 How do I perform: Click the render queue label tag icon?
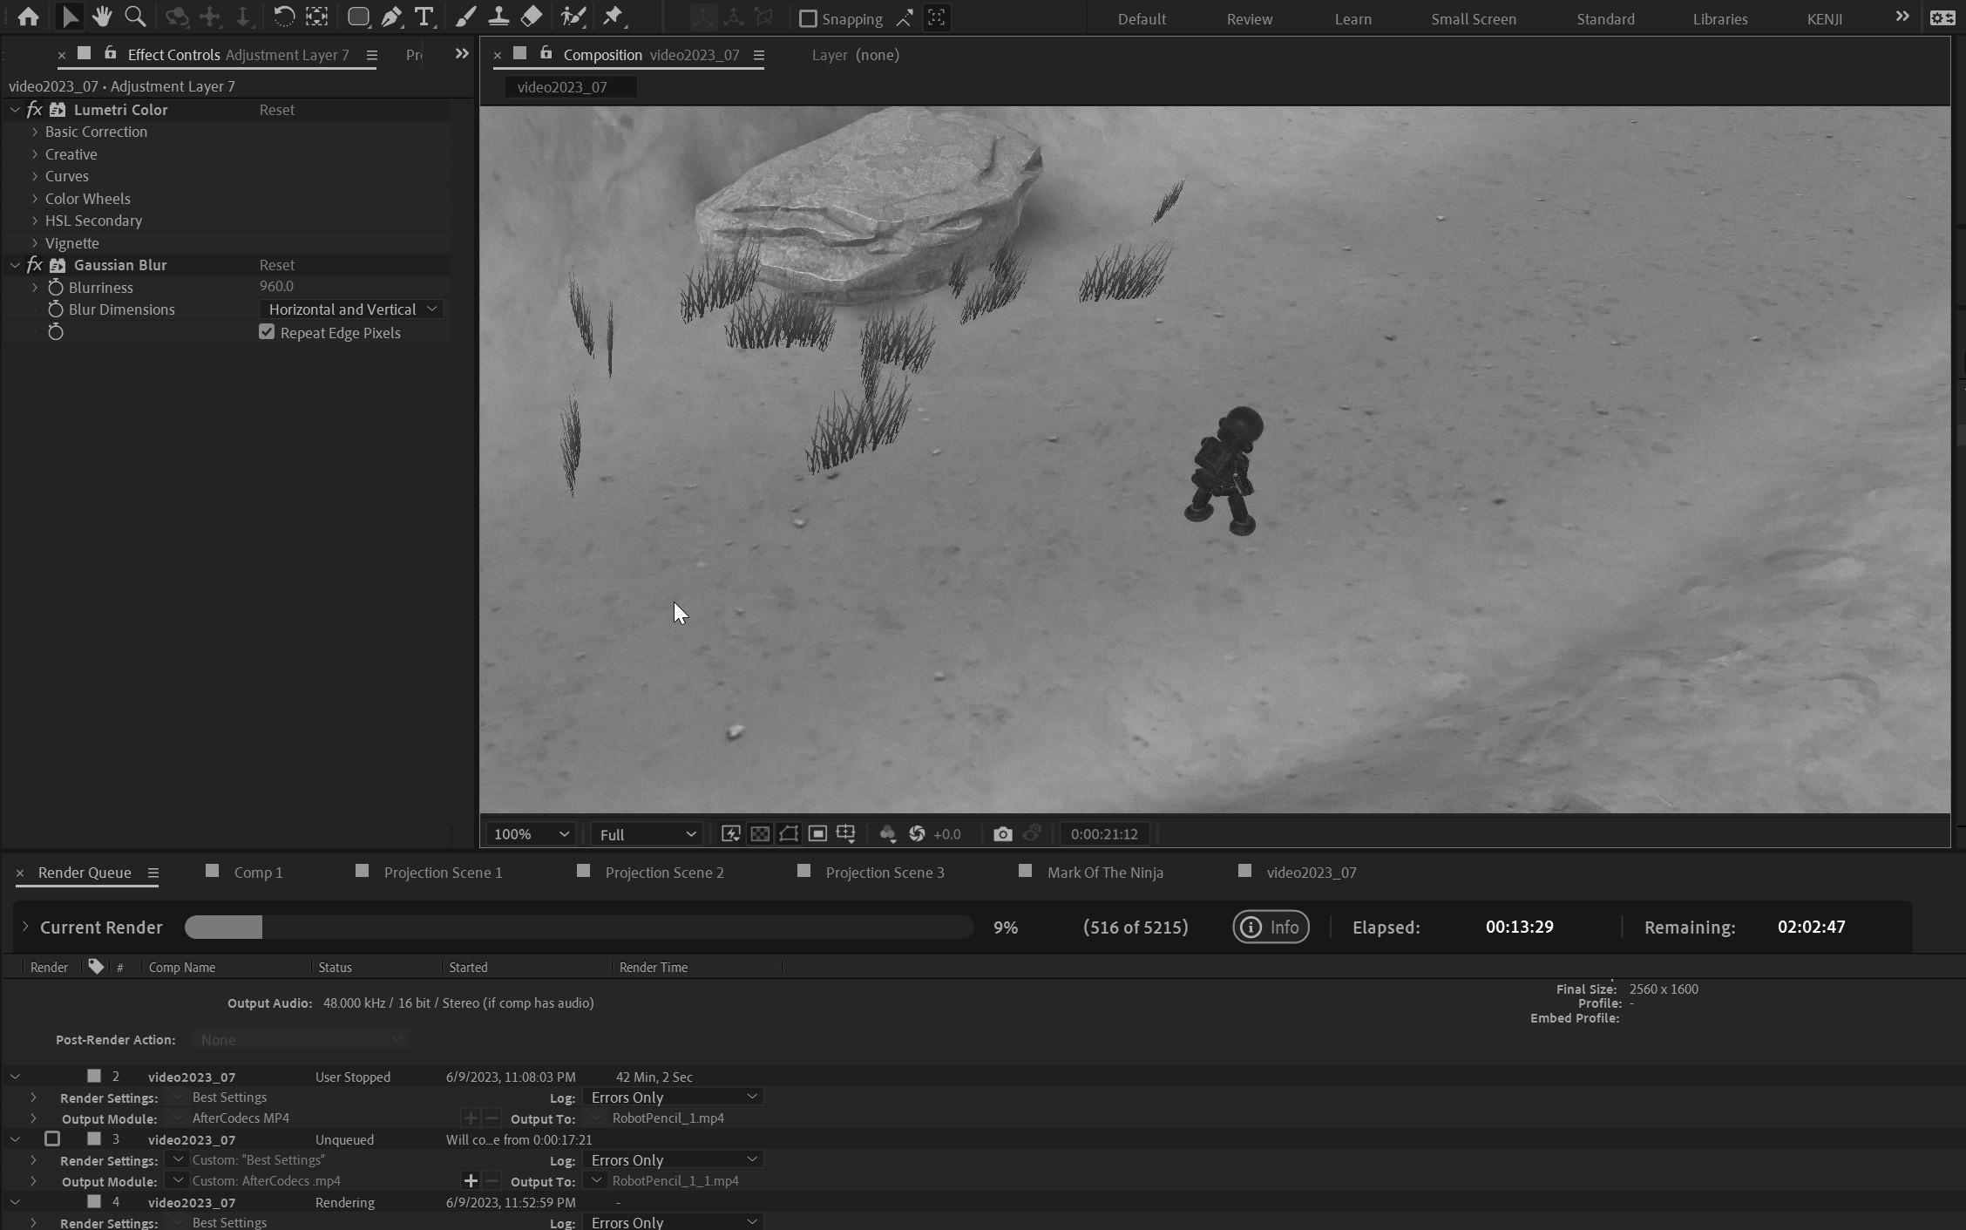[x=96, y=967]
